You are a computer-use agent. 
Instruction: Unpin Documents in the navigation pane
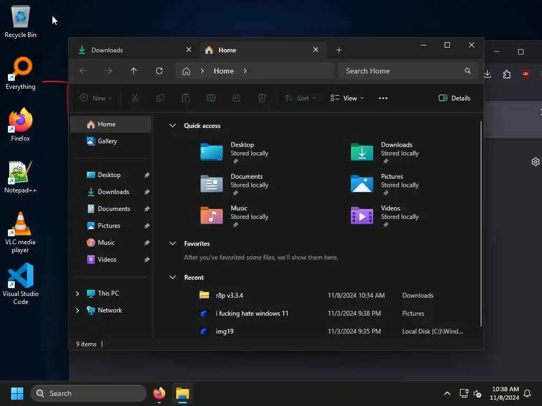147,209
